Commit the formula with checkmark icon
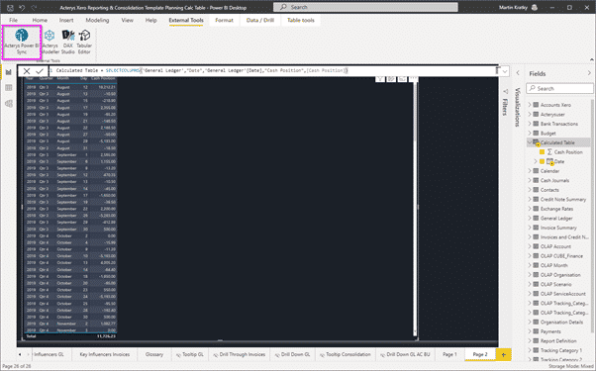596x371 pixels. [x=40, y=71]
